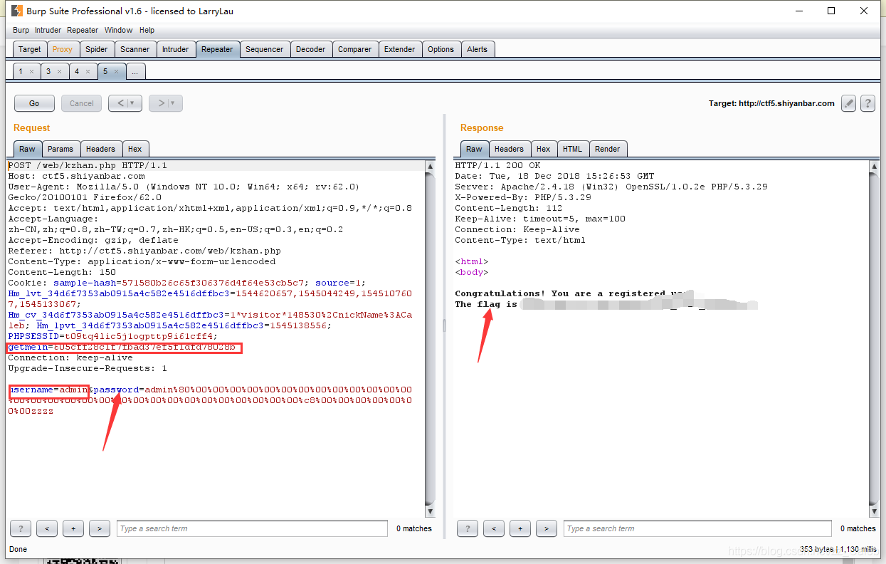This screenshot has height=564, width=886.
Task: Click request pane scrollbar up arrow
Action: (430, 166)
